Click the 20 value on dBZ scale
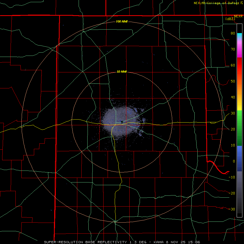Image resolution: width=244 pixels, height=244 pixels. [233, 129]
